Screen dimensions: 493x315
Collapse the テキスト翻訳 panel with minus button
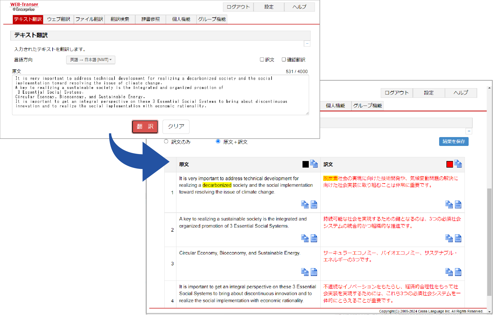pyautogui.click(x=307, y=44)
